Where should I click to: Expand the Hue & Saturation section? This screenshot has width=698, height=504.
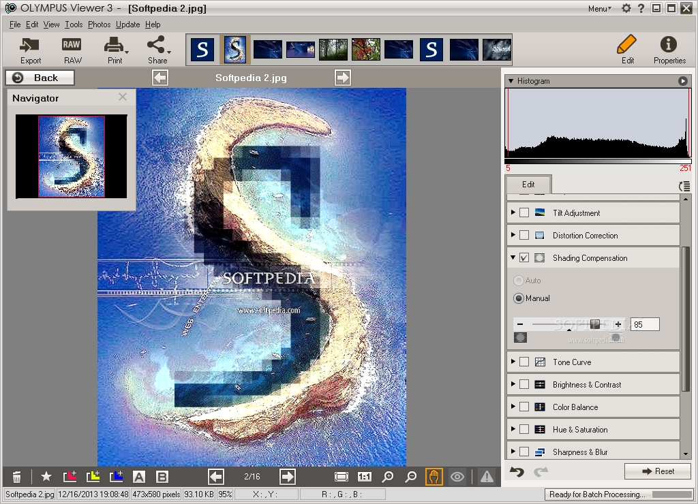pos(513,428)
